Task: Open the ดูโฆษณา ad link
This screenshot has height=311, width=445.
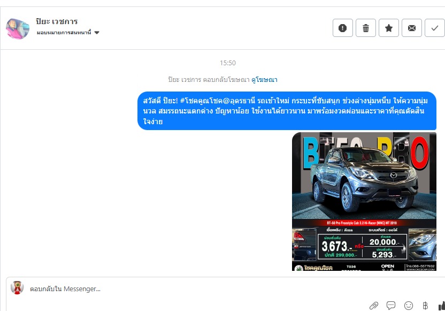Action: 264,80
